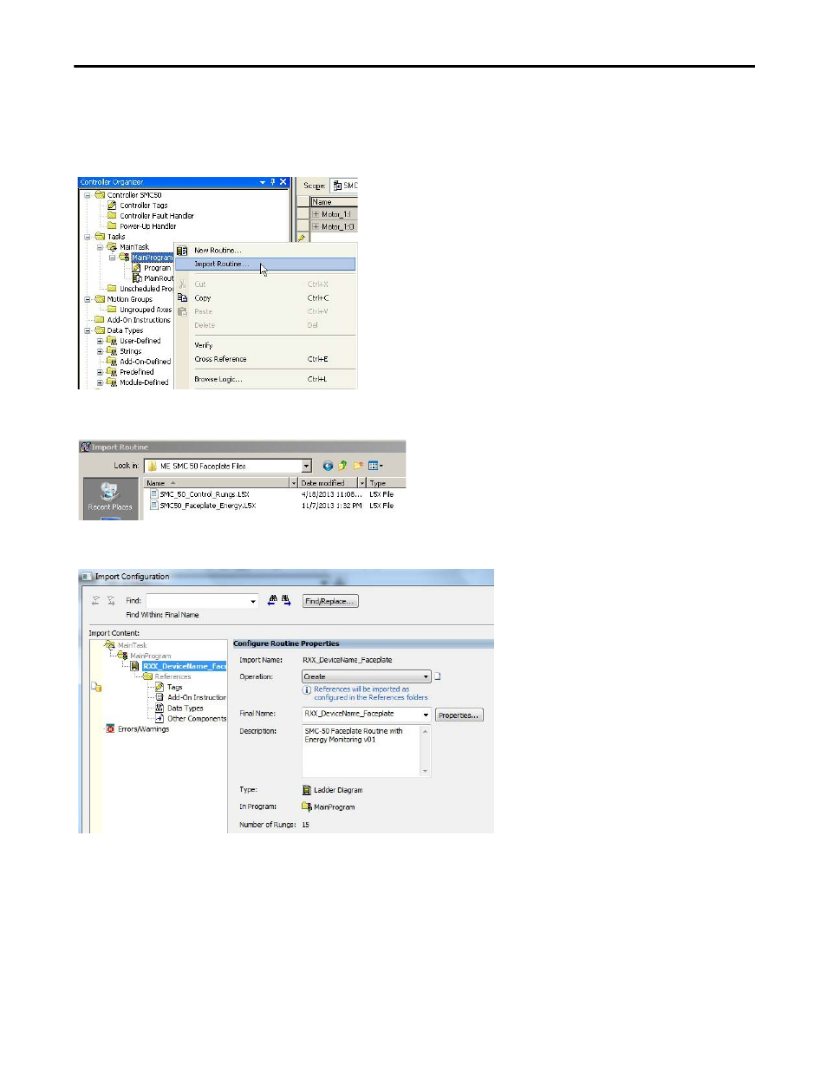Screen dimensions: 827x1071
Task: Open the Operation Create dropdown
Action: click(426, 676)
